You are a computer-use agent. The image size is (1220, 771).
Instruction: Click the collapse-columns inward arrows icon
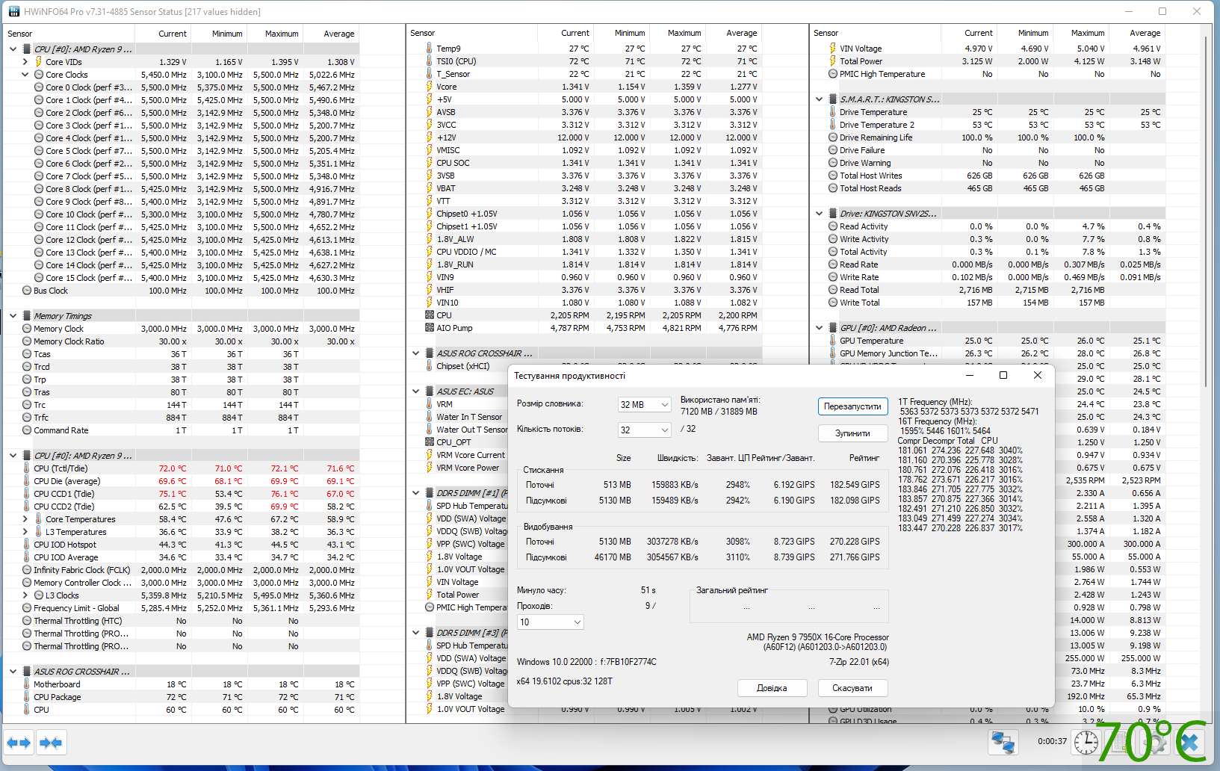click(x=51, y=743)
